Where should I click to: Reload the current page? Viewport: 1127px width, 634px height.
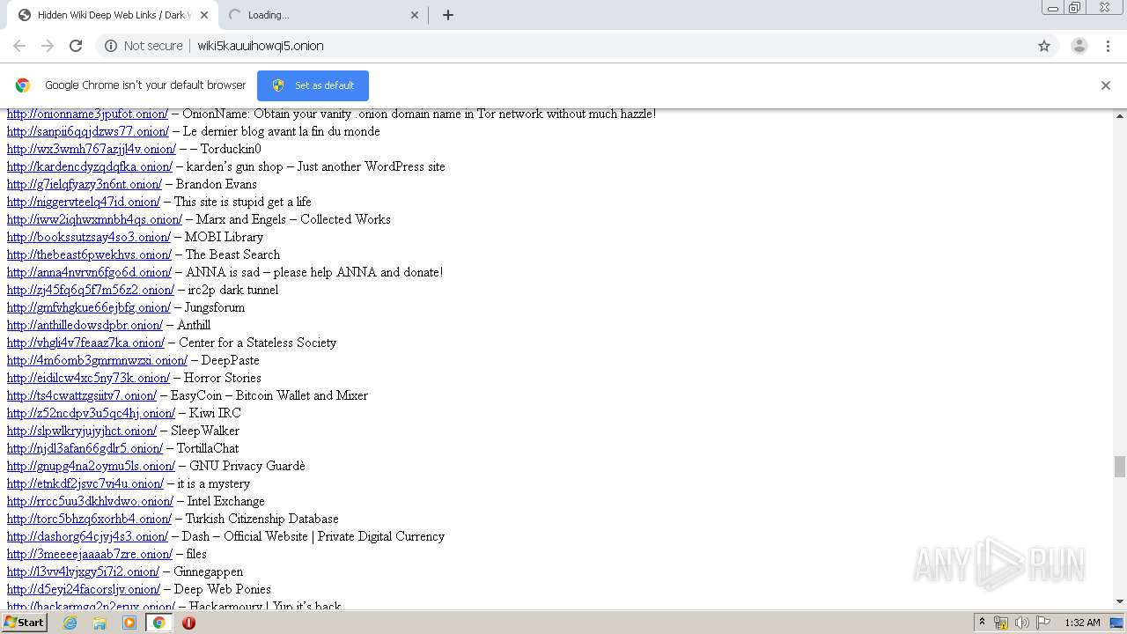(76, 46)
